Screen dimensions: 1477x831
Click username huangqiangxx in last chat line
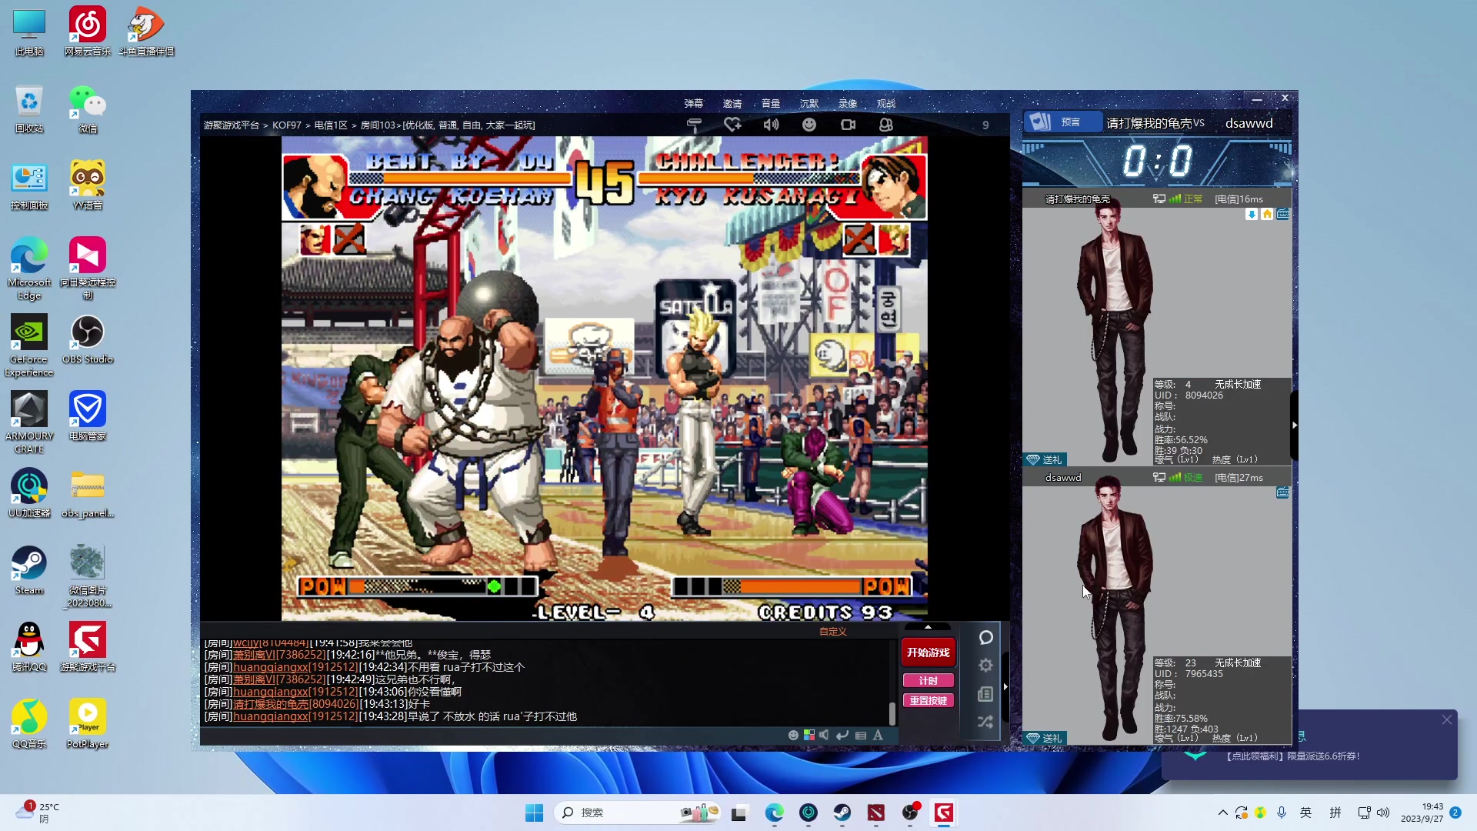point(271,716)
